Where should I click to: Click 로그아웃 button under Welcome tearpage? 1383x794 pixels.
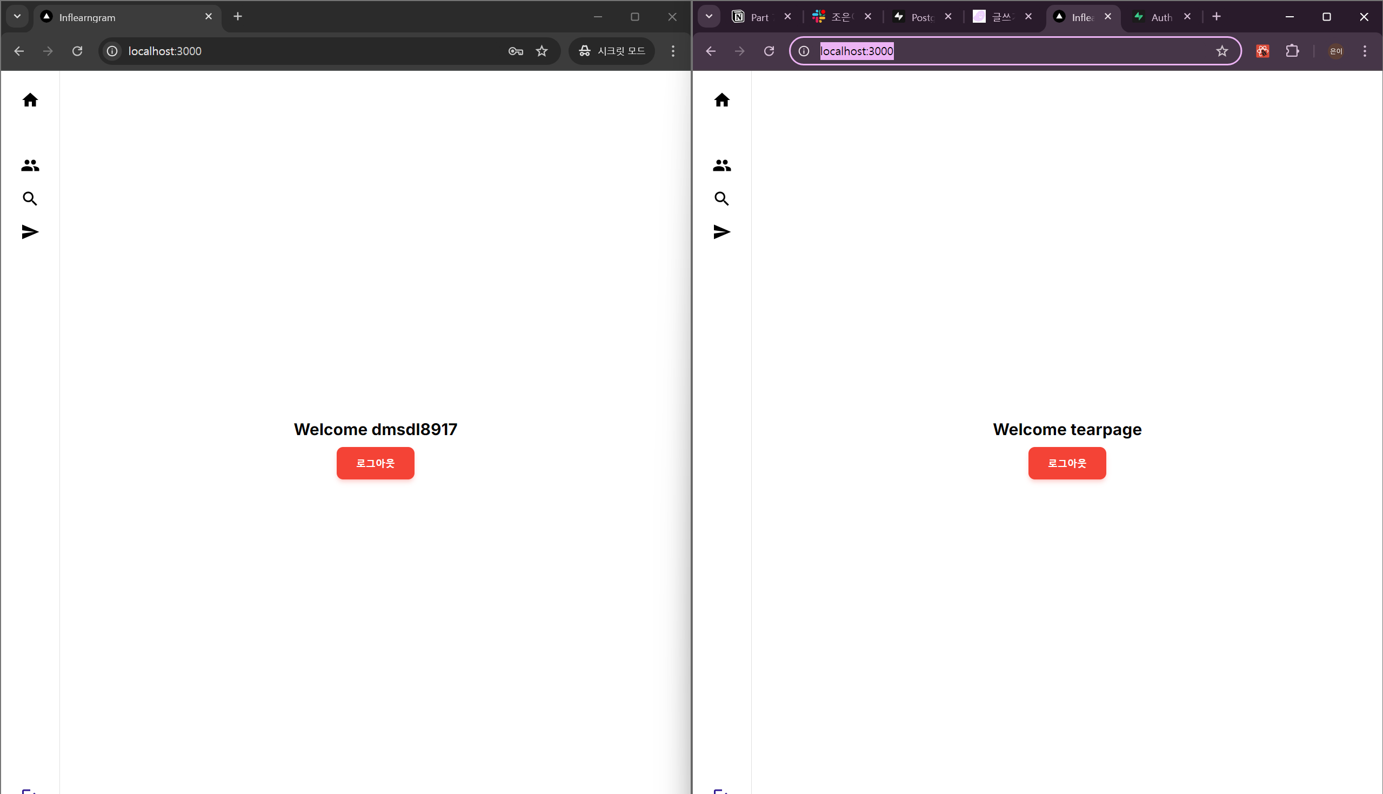coord(1066,463)
